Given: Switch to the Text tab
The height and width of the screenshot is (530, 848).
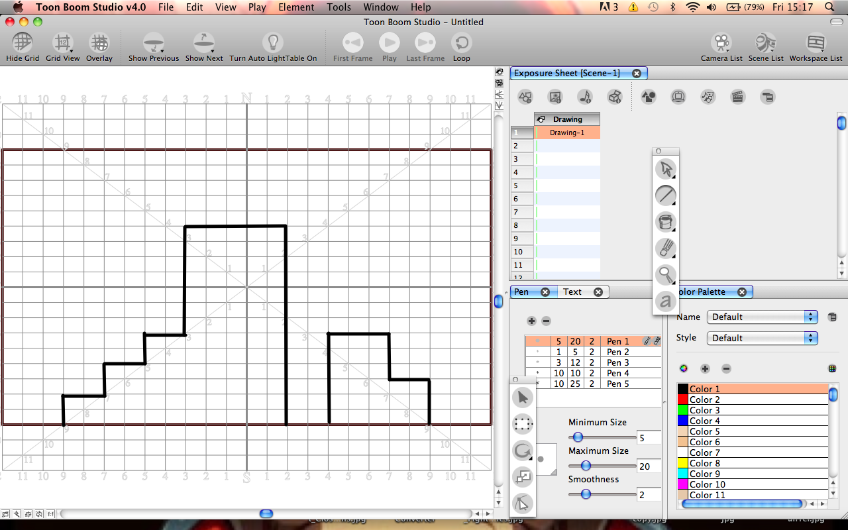Looking at the screenshot, I should 572,291.
